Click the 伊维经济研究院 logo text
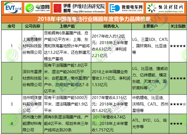 coord(89,8)
